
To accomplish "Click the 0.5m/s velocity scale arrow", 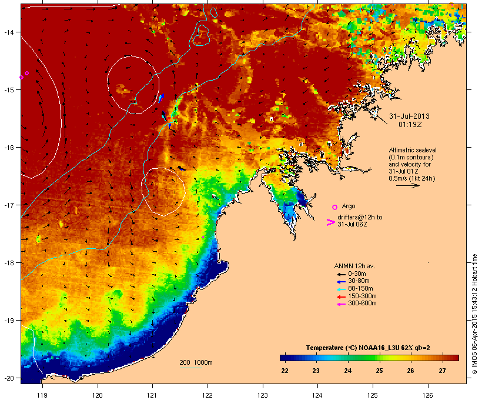I will pos(408,185).
